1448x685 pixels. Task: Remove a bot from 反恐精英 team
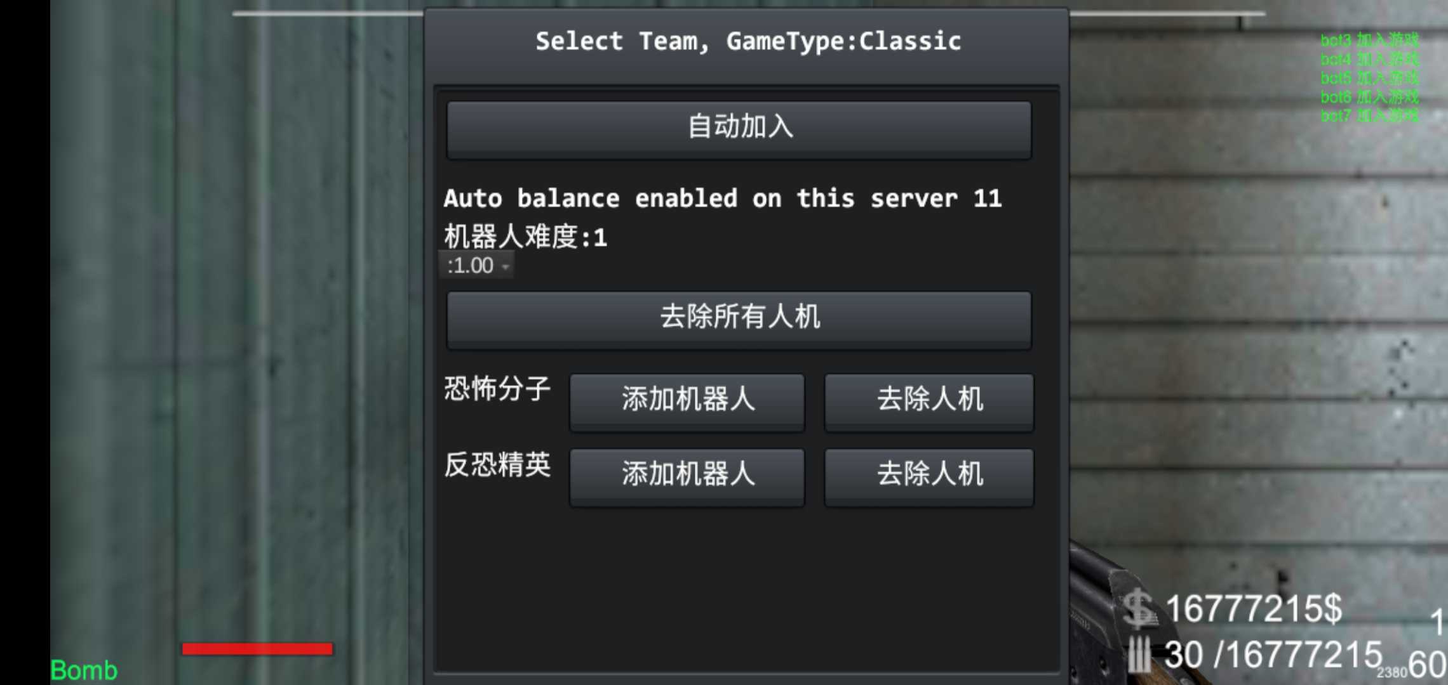click(928, 477)
